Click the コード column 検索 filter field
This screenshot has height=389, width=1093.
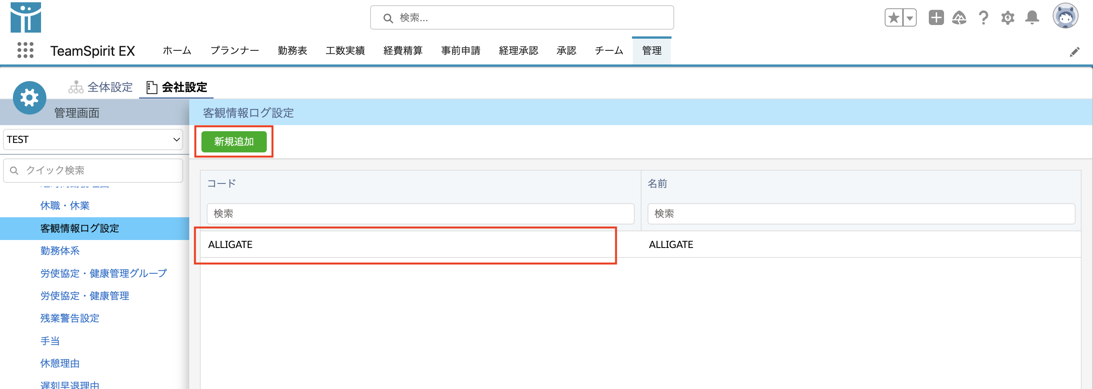pyautogui.click(x=420, y=213)
